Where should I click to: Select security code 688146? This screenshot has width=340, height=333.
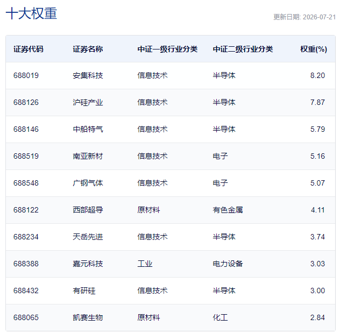pos(26,129)
